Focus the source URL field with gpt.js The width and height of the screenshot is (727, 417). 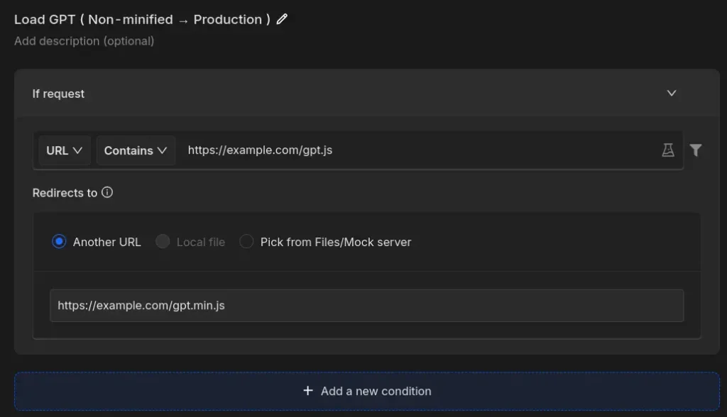[417, 150]
